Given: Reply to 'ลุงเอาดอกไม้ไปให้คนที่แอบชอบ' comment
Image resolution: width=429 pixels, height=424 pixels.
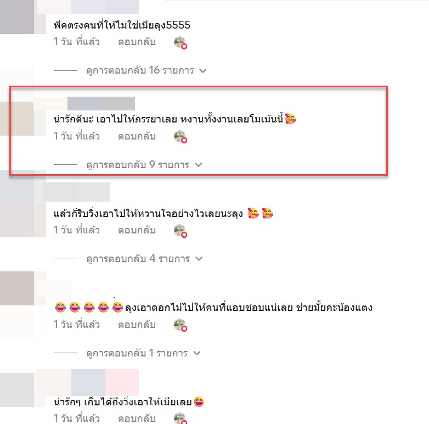Looking at the screenshot, I should tap(137, 325).
